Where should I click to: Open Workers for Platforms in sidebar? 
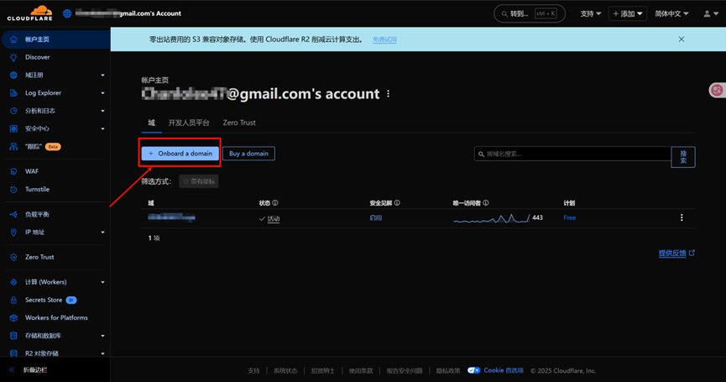point(56,317)
